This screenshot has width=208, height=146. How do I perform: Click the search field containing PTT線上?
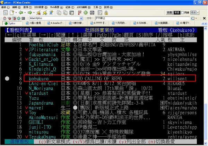143,18
